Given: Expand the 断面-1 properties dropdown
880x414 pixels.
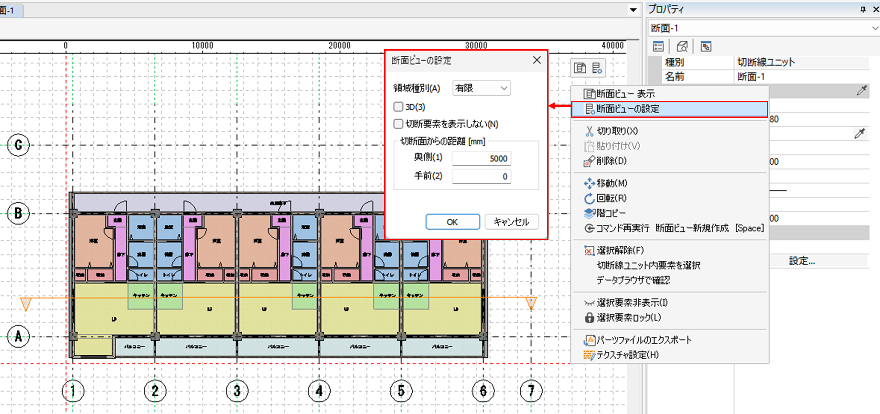Looking at the screenshot, I should coord(874,28).
